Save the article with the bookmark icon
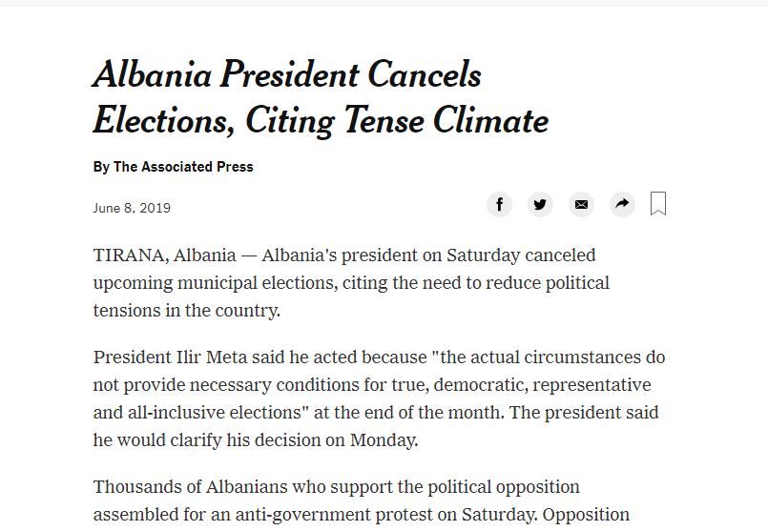 pos(658,204)
